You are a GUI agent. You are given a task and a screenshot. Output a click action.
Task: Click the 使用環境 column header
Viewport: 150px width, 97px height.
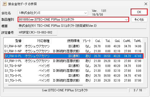click(66, 41)
